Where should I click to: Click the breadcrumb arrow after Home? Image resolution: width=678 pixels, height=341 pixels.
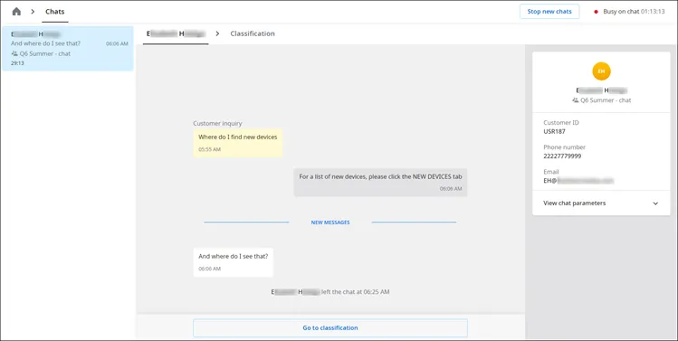33,12
